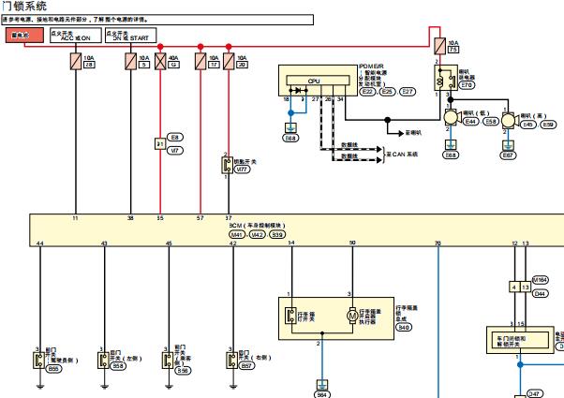Click the M42 connector label
The width and height of the screenshot is (564, 398).
tap(258, 235)
